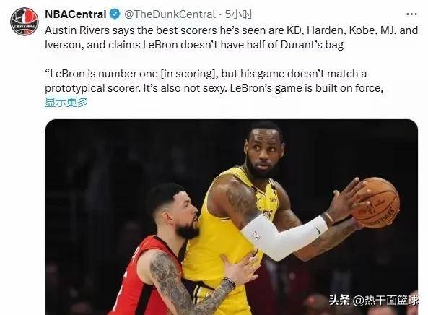The height and width of the screenshot is (315, 428).
Task: Click the orange basketball in the photo
Action: (x=376, y=202)
